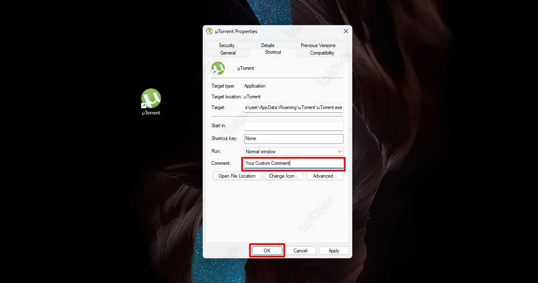
Task: Switch to the Security tab
Action: (226, 45)
